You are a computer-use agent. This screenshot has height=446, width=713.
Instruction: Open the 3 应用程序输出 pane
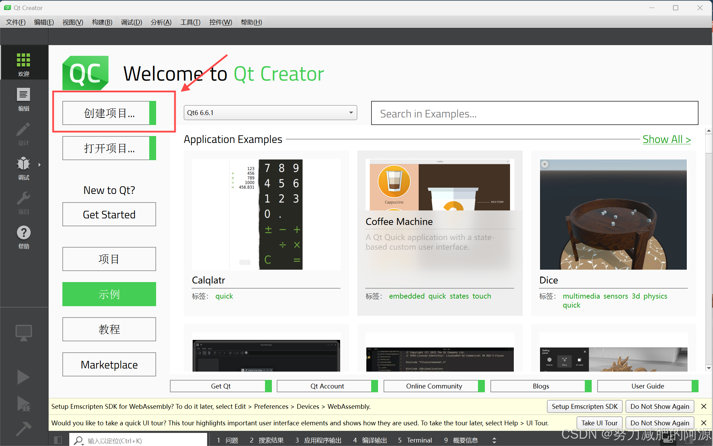click(x=318, y=440)
